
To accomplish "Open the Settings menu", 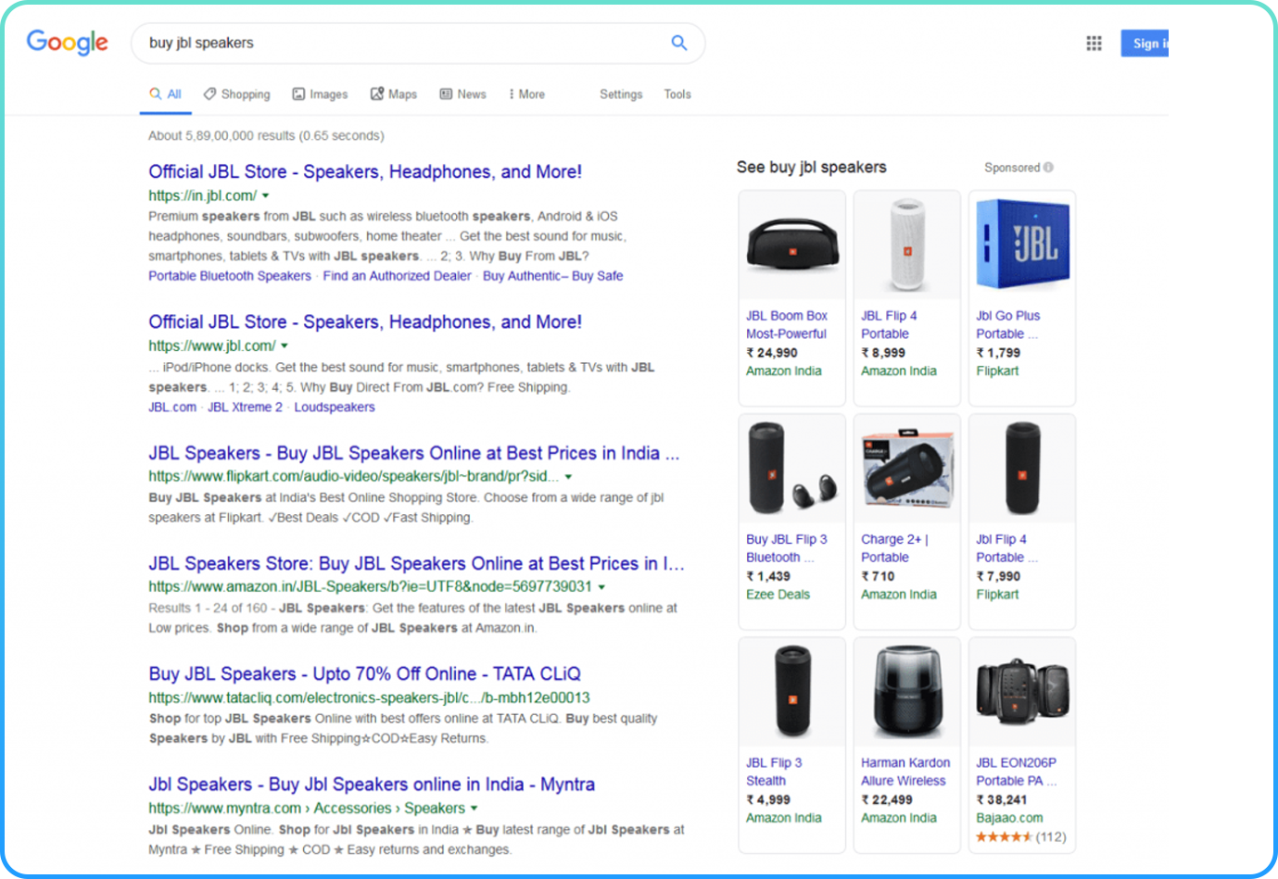I will pyautogui.click(x=620, y=94).
